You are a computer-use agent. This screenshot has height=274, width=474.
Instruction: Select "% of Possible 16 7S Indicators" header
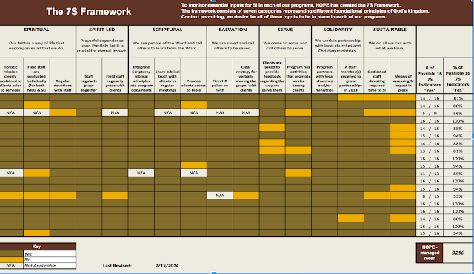pos(458,79)
